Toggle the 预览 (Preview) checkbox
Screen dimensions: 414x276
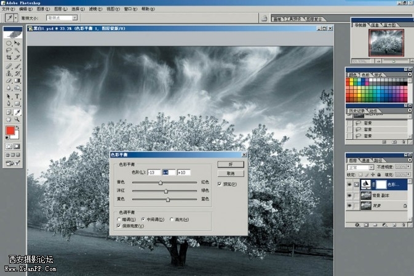(x=220, y=184)
